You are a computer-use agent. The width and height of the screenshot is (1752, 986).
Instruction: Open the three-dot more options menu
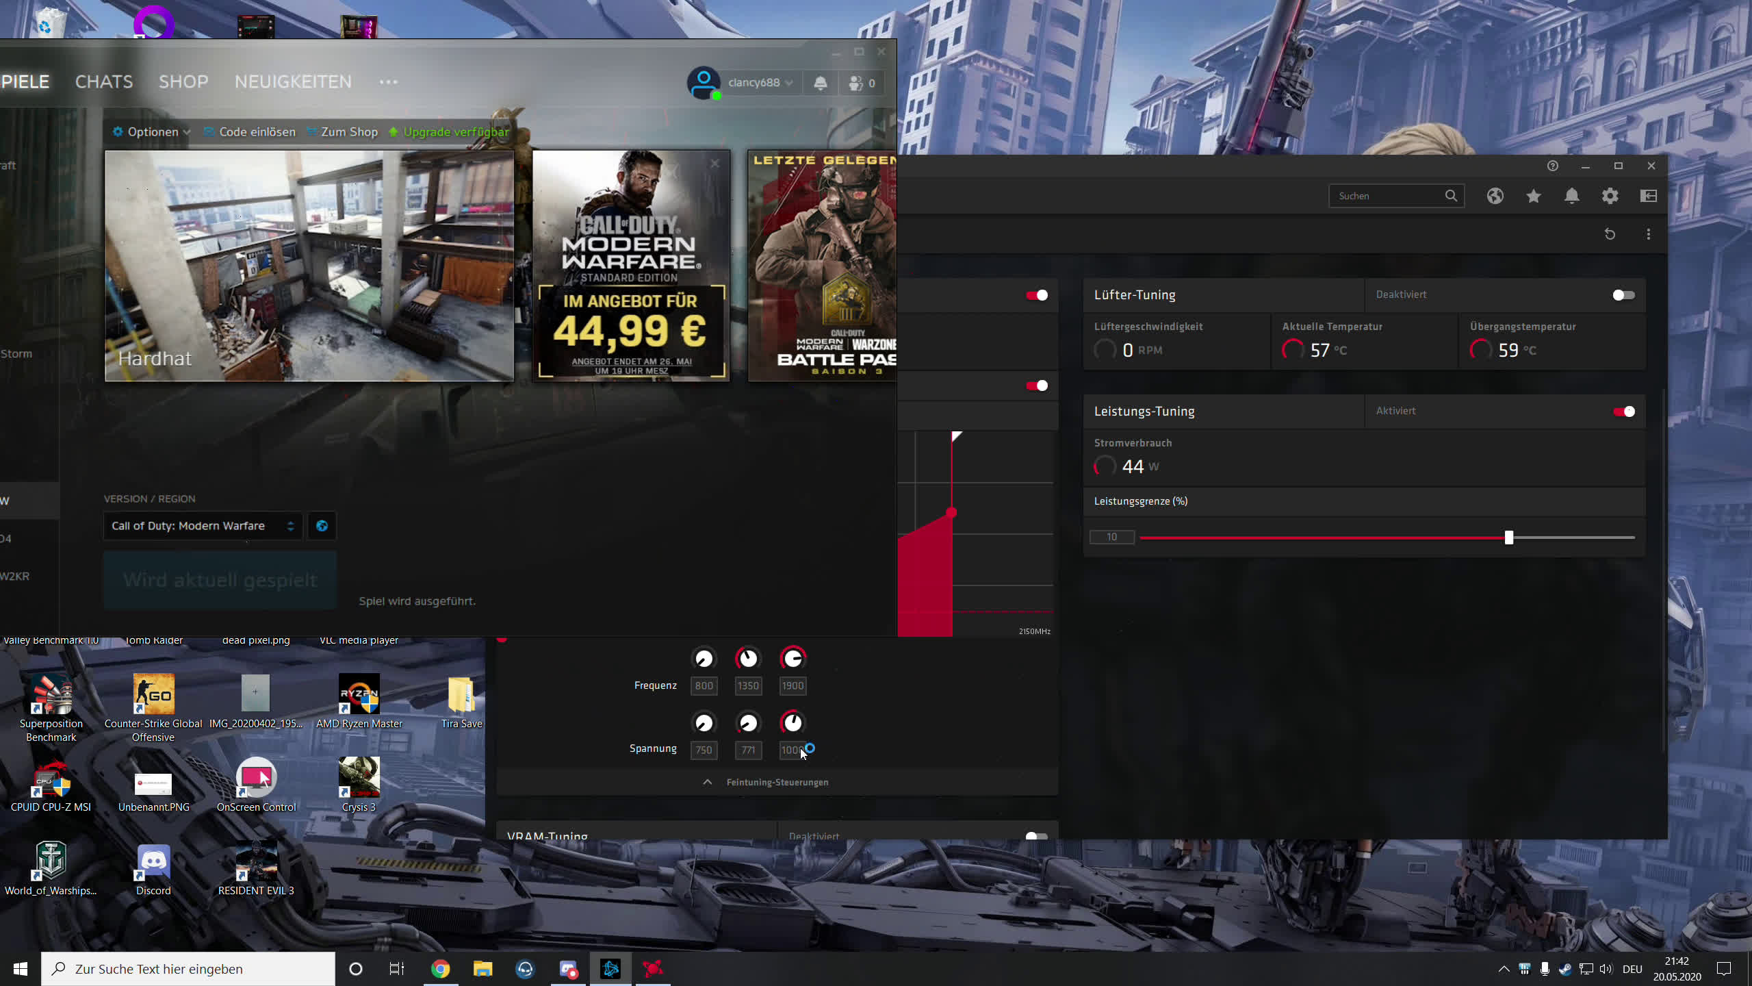click(1648, 234)
